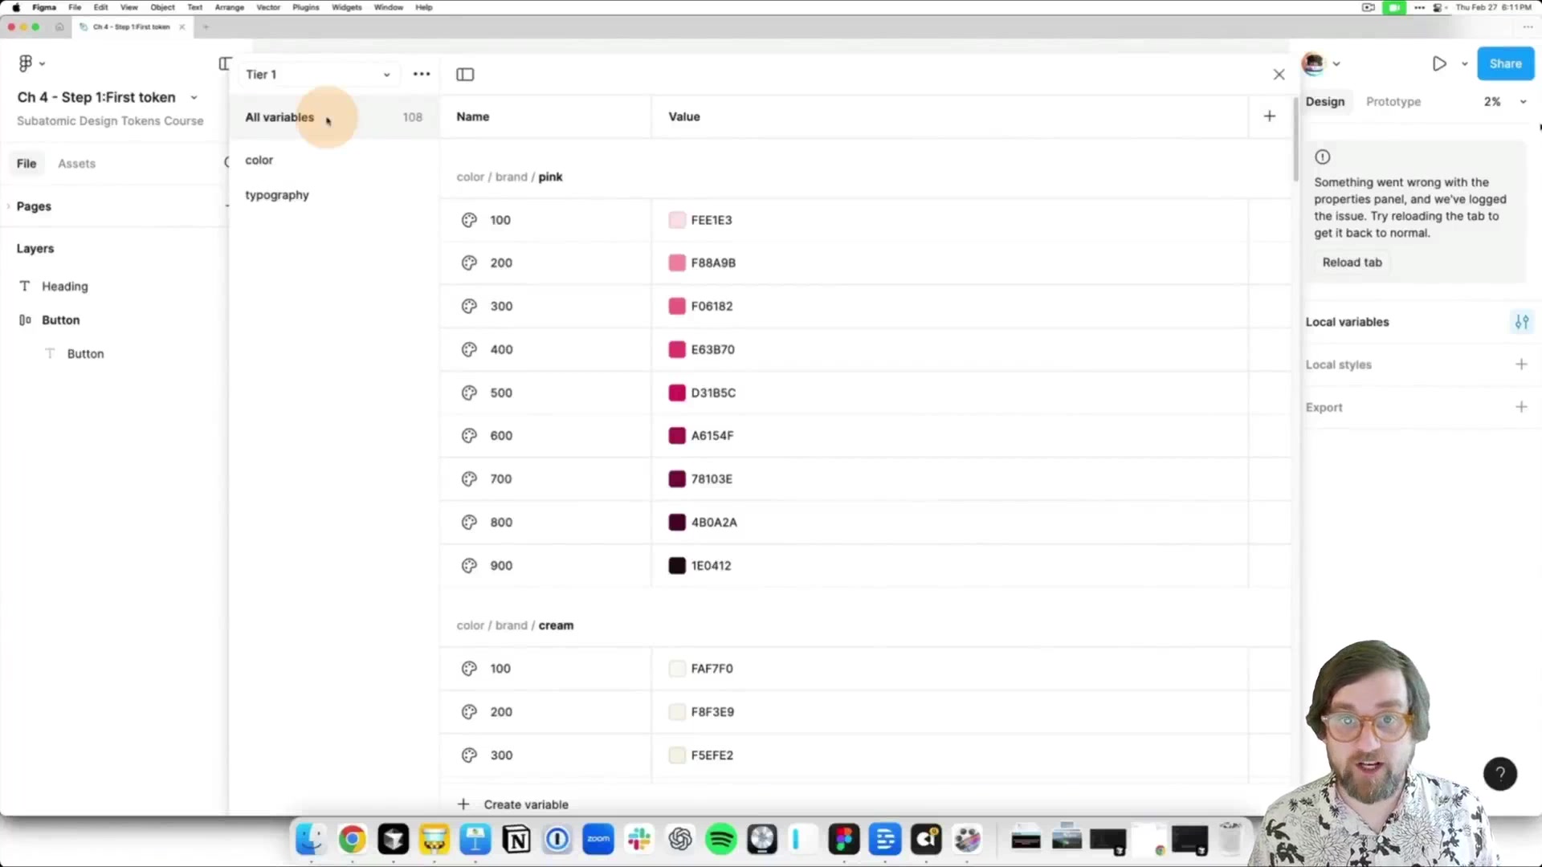Image resolution: width=1542 pixels, height=867 pixels.
Task: Open Google Chrome from the dock
Action: (352, 840)
